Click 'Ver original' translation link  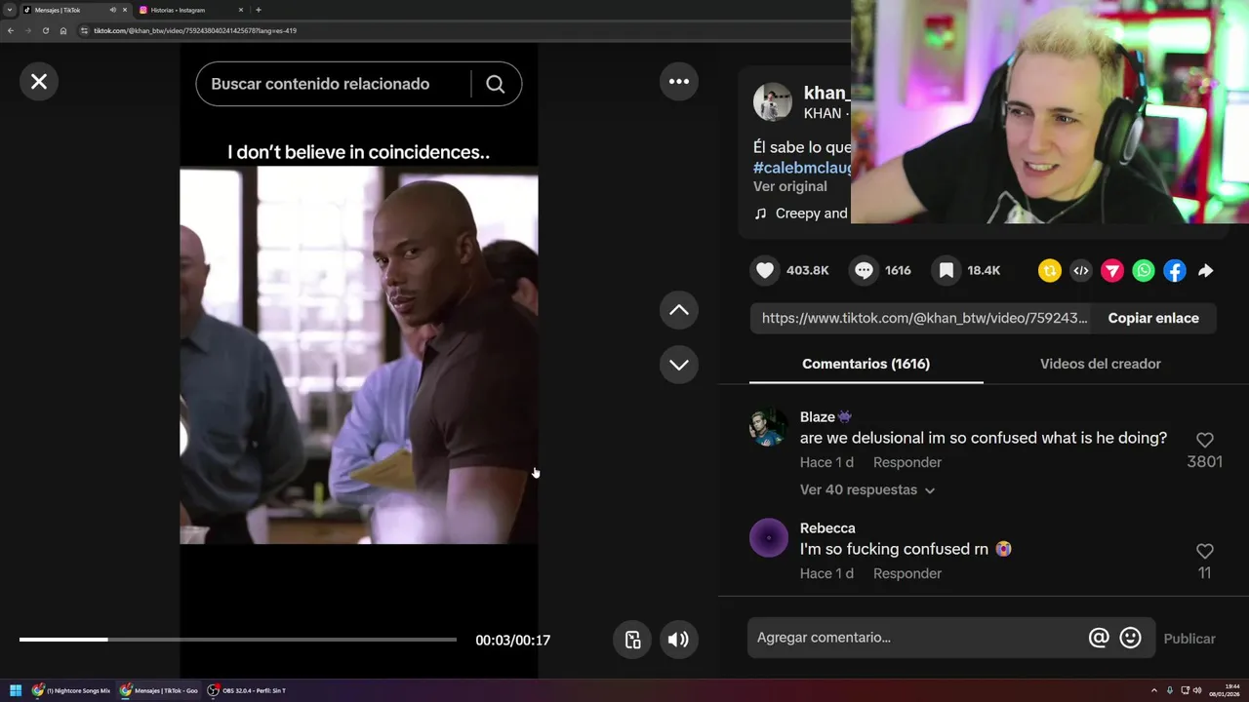pyautogui.click(x=789, y=186)
